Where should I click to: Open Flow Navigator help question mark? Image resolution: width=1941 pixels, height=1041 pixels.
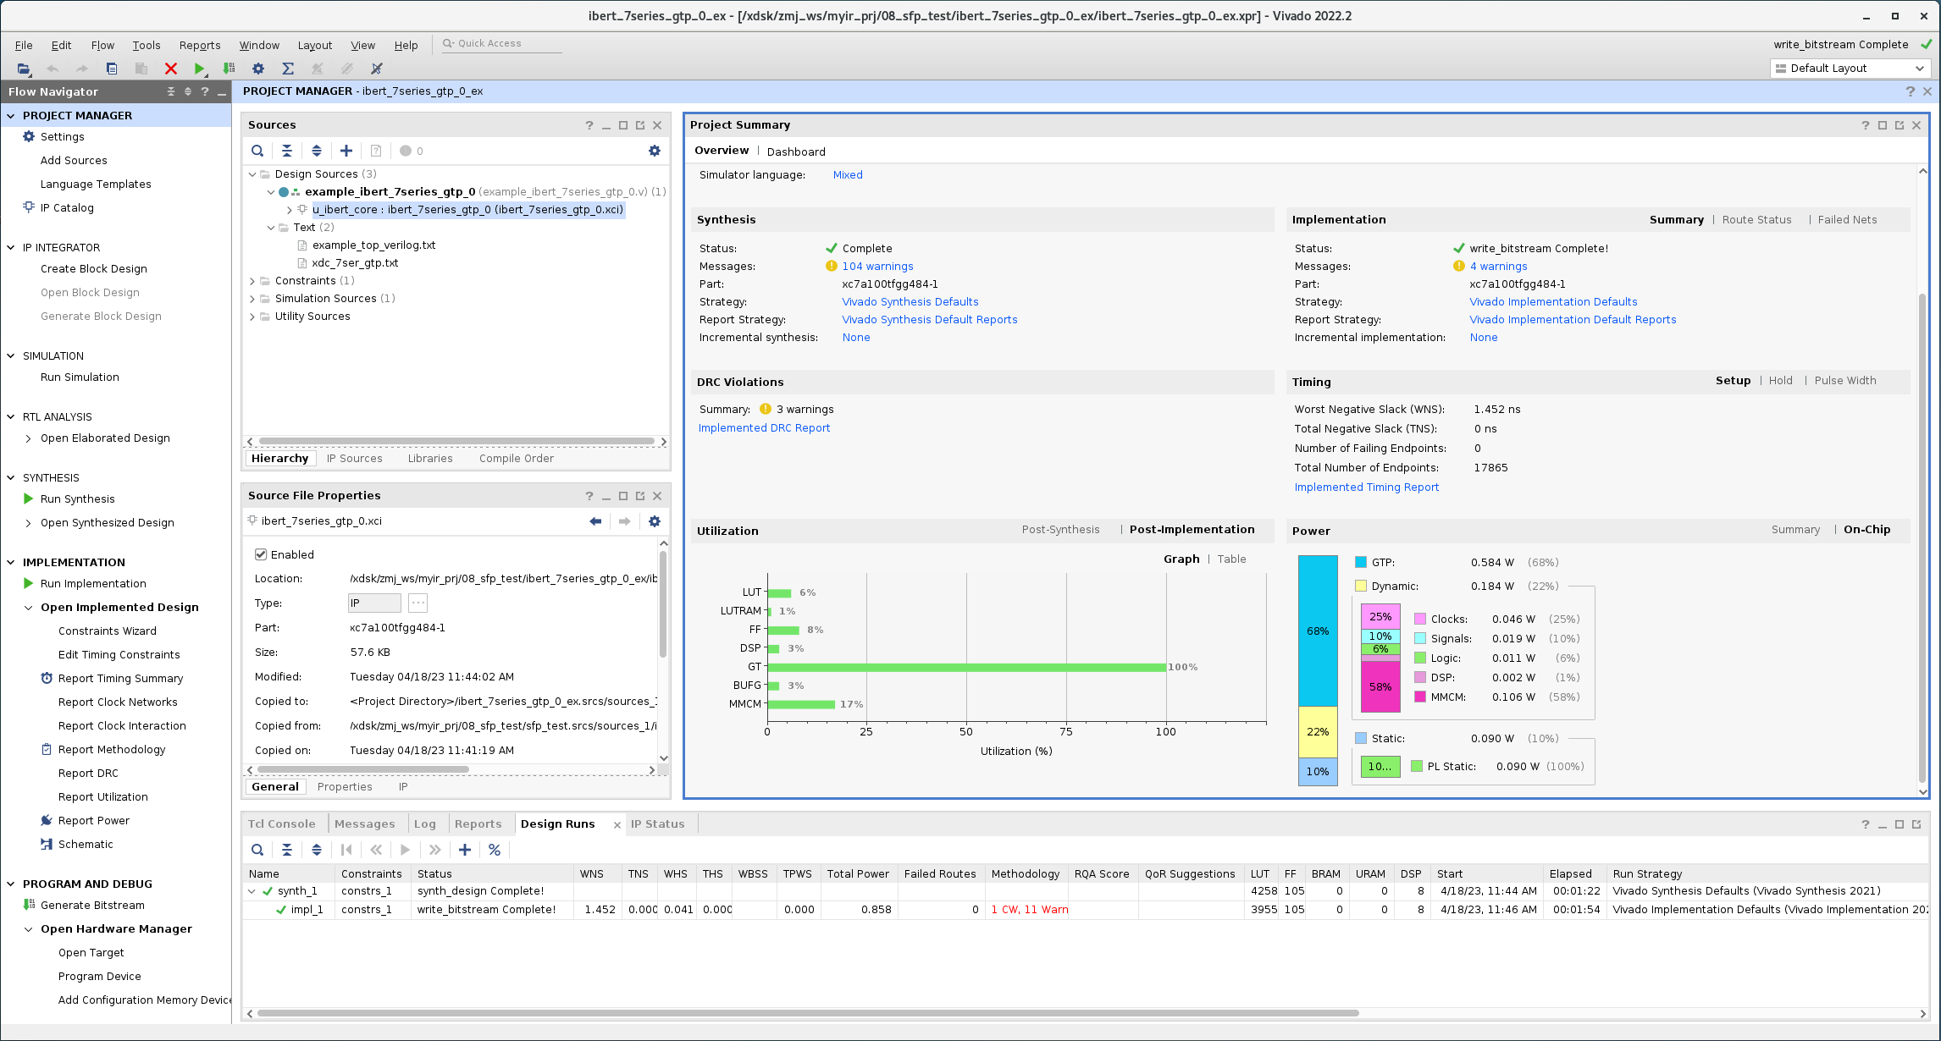[x=205, y=91]
